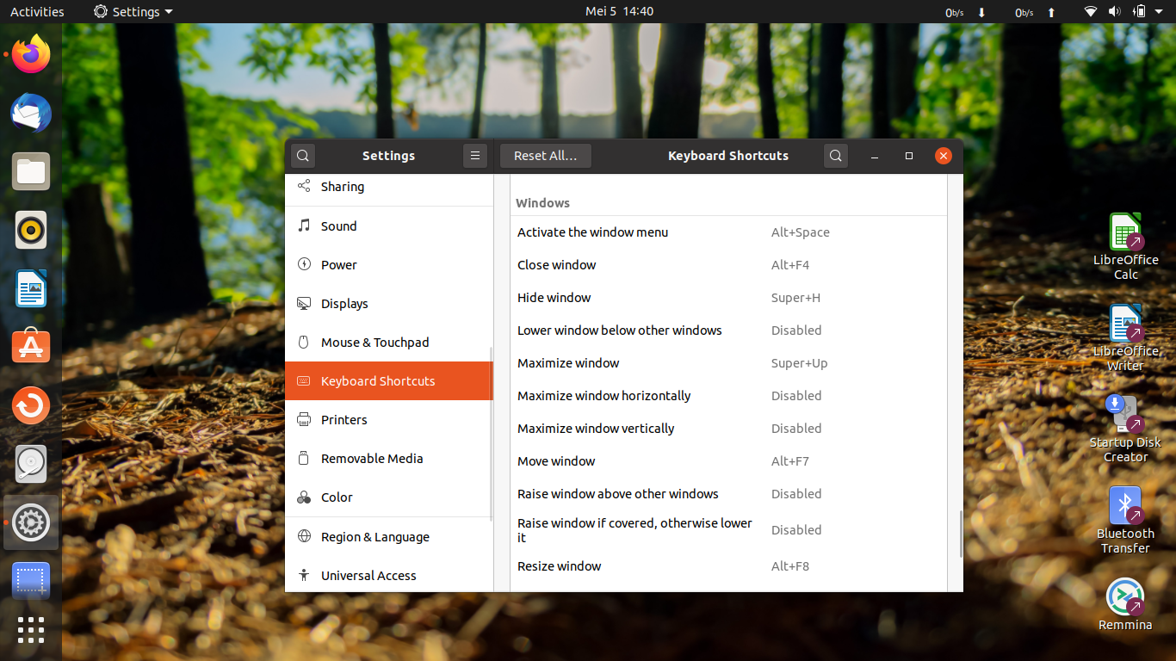The image size is (1176, 661).
Task: Change the Maximize window shortcut
Action: click(x=728, y=362)
